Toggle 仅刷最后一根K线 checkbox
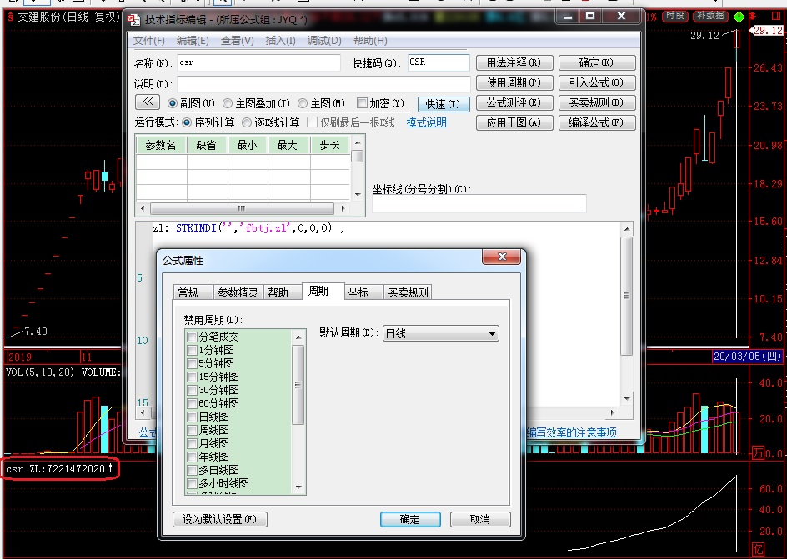The image size is (787, 559). click(312, 122)
